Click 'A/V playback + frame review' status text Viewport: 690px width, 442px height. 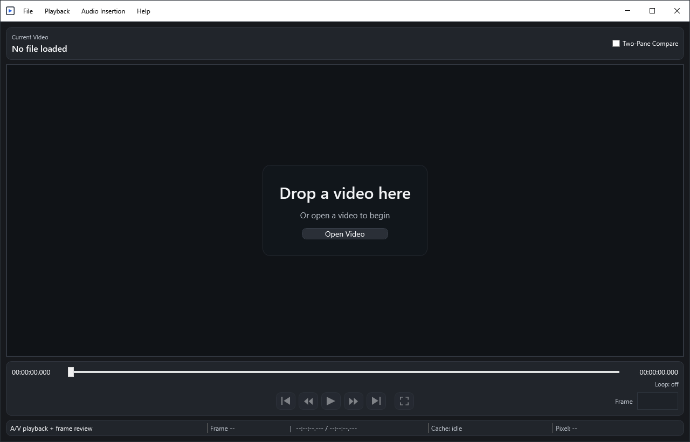click(51, 429)
